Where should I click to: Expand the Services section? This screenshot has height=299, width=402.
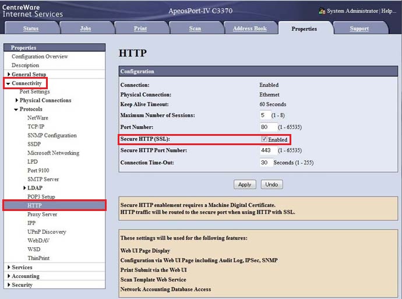click(9, 268)
